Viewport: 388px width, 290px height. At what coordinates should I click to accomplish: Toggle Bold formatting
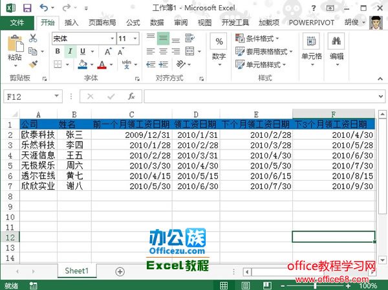point(58,52)
